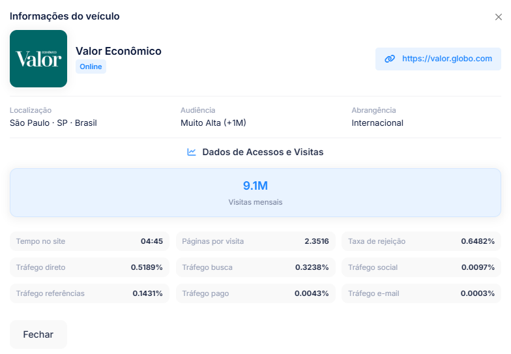Click the Internacional coverage value

click(x=377, y=123)
